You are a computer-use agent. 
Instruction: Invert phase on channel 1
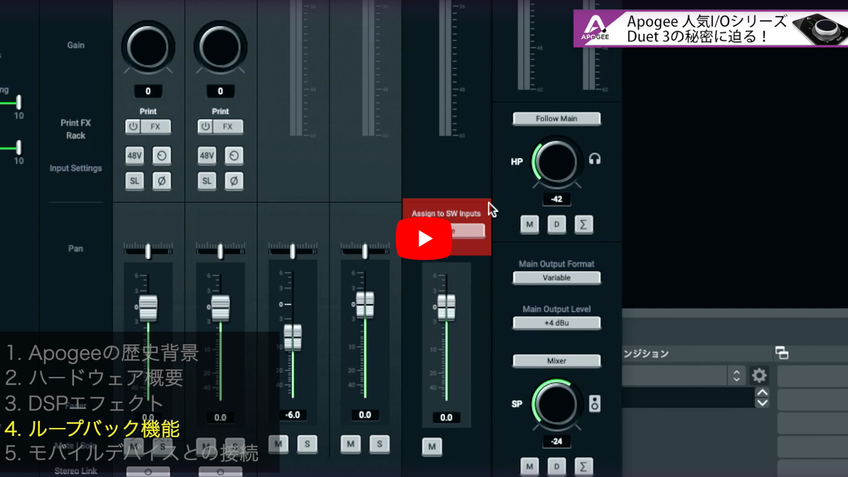[x=162, y=181]
